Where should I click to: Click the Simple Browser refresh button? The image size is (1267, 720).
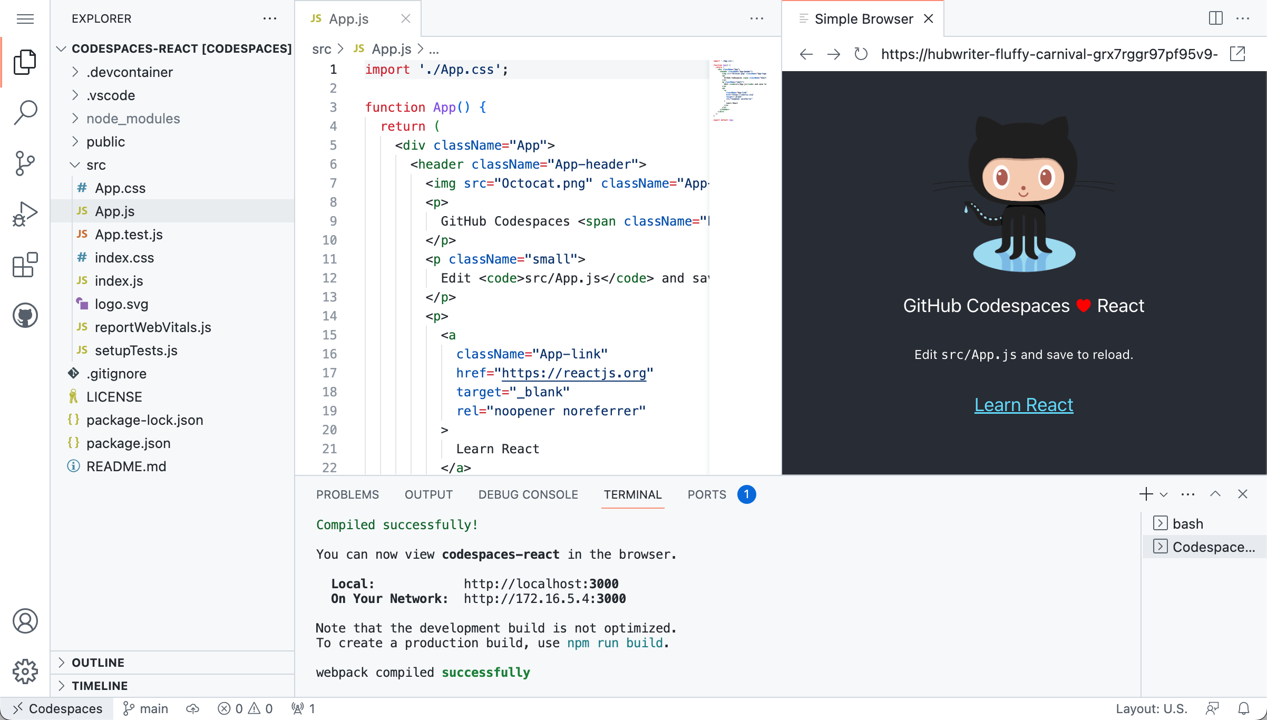(860, 54)
